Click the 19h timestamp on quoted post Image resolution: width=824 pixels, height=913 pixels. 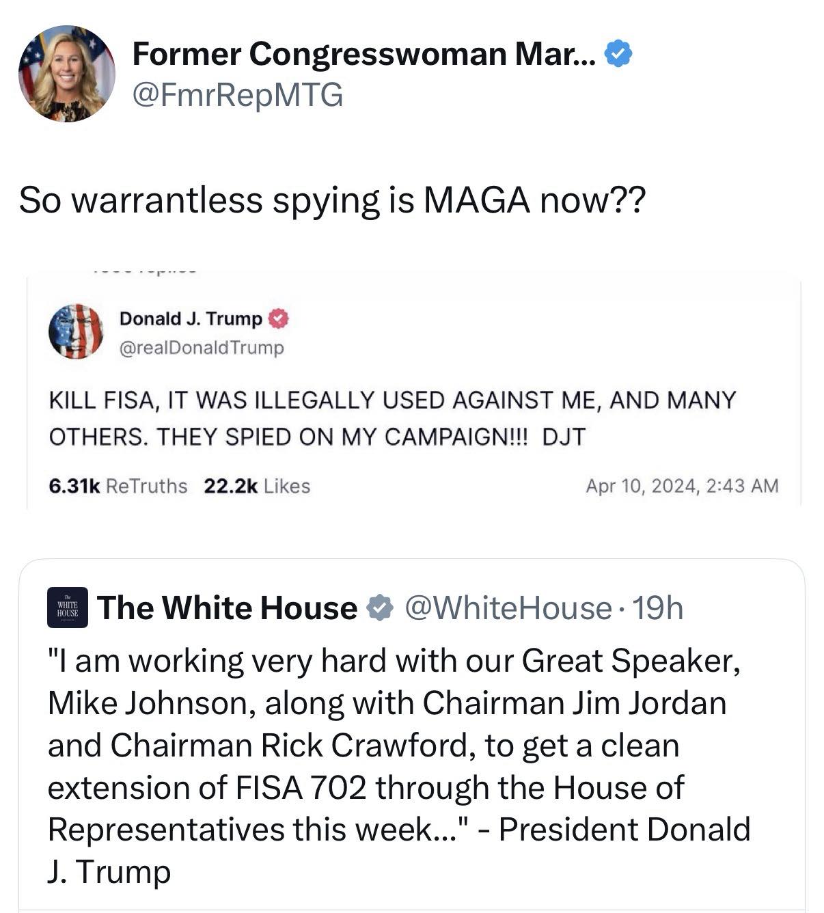(x=657, y=608)
